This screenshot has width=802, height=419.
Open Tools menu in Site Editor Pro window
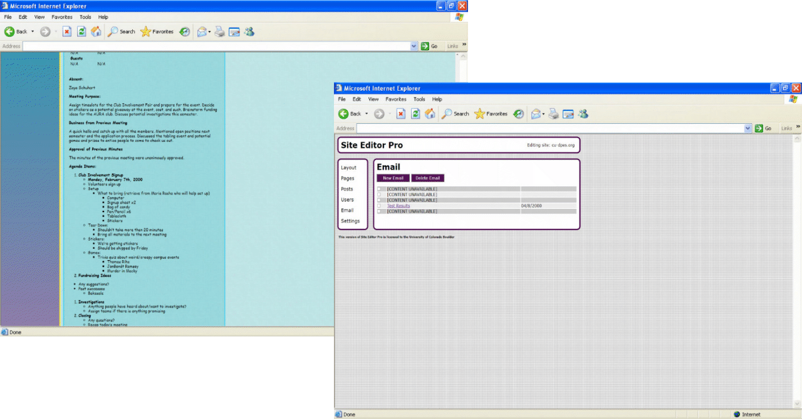(419, 99)
